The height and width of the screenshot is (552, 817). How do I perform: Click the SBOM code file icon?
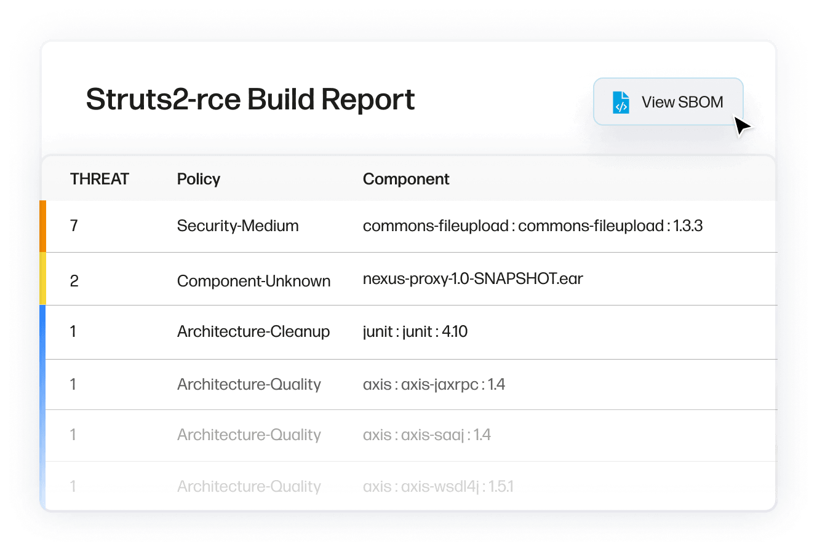tap(621, 103)
